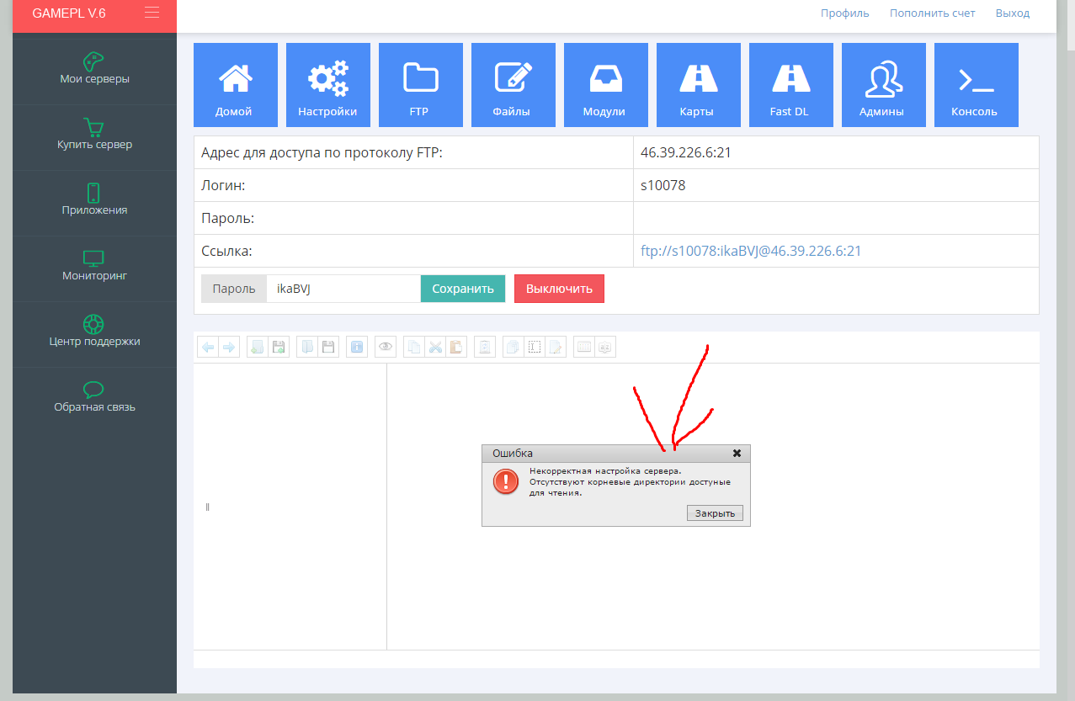Go to the Карты tile
The width and height of the screenshot is (1075, 701).
tap(698, 85)
